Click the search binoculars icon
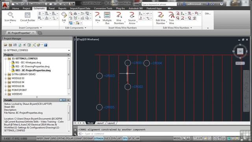This screenshot has height=142, width=252. pos(179,4)
